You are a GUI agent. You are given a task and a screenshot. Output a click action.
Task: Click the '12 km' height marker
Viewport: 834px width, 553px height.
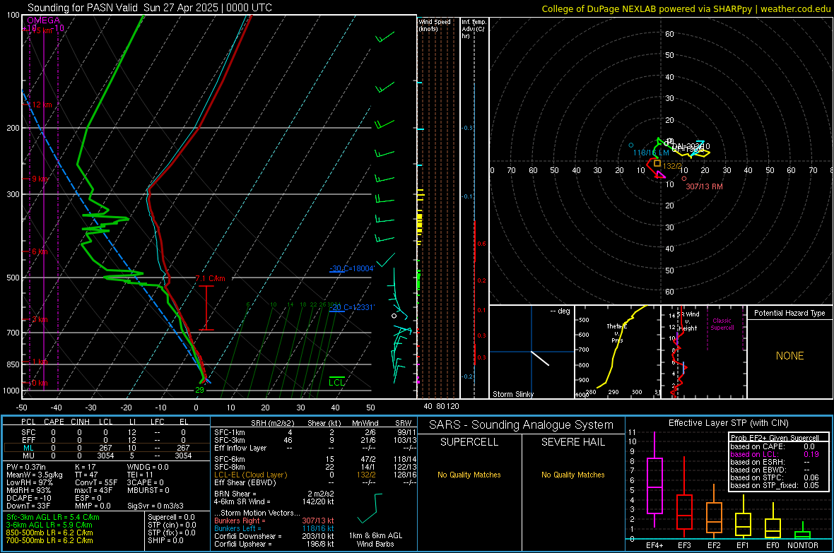(42, 105)
